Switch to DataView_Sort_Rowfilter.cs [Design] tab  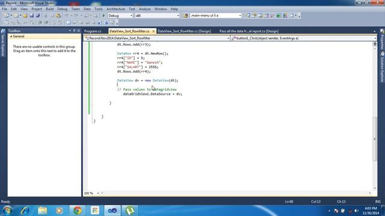tap(184, 31)
